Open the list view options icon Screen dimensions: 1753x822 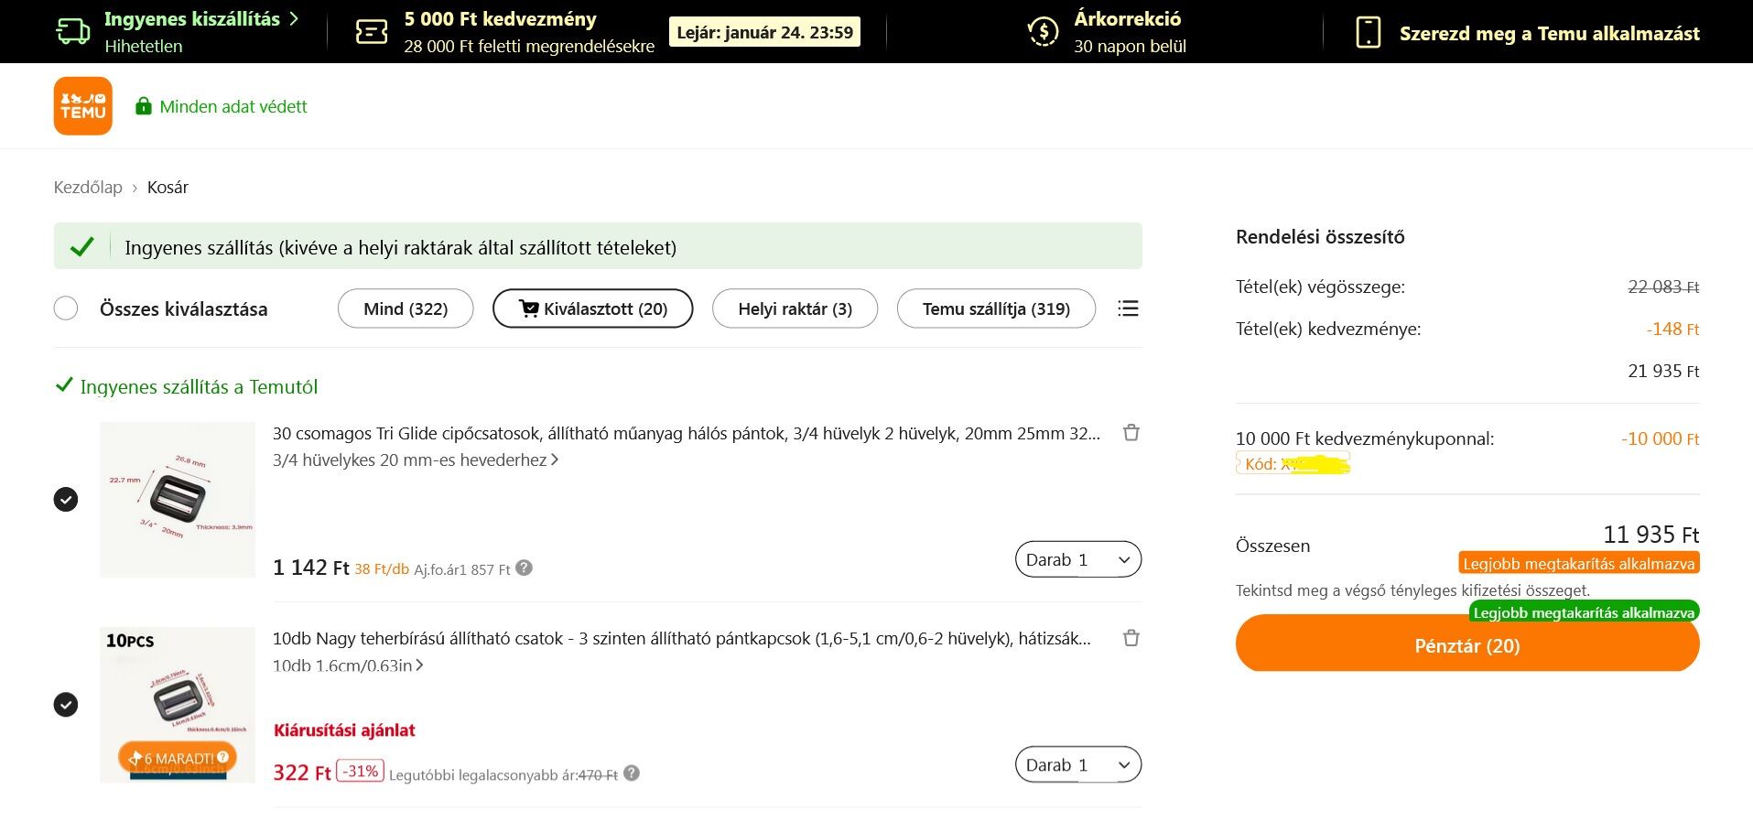tap(1128, 308)
